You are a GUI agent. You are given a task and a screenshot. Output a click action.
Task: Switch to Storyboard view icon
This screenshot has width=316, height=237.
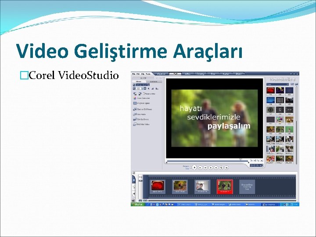[x=133, y=179]
